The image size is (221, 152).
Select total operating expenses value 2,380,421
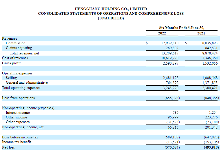pyautogui.click(x=210, y=88)
